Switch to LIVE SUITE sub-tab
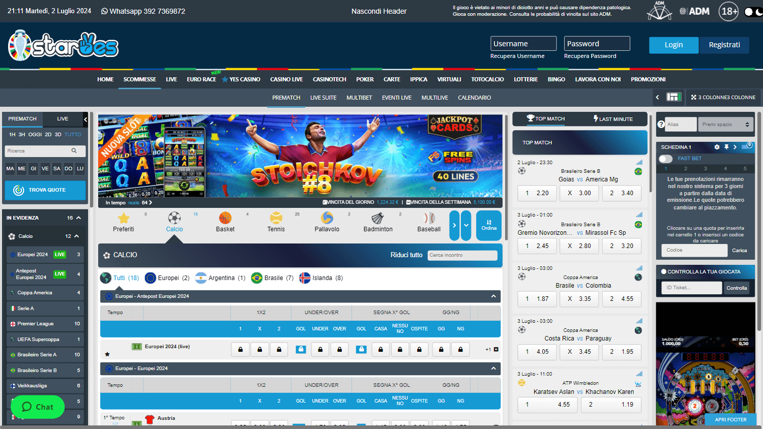Viewport: 763px width, 429px height. point(324,98)
